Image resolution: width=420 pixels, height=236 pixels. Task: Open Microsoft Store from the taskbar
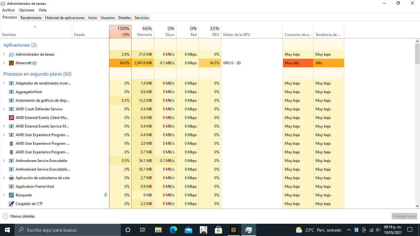219,230
